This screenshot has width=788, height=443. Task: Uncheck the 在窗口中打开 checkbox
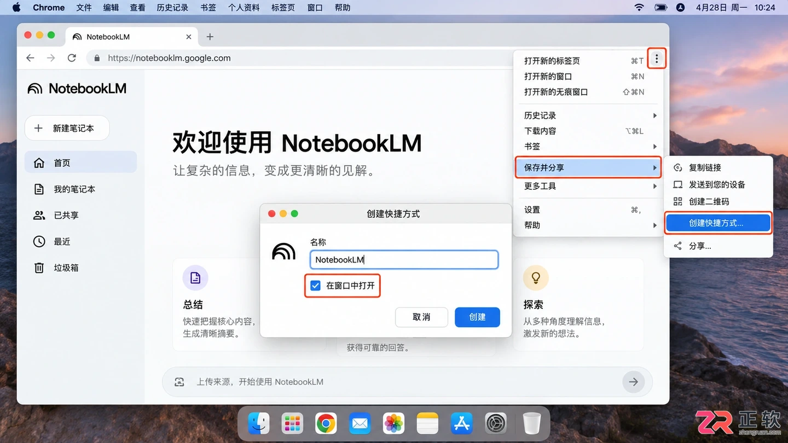[x=315, y=285]
